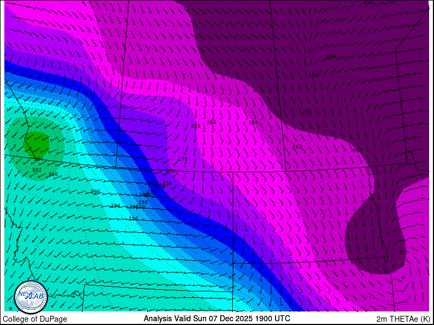The height and width of the screenshot is (325, 434).
Task: Click the 266 contour label
Action: [212, 122]
